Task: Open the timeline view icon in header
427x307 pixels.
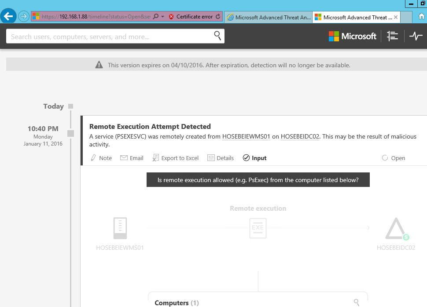Action: point(392,36)
